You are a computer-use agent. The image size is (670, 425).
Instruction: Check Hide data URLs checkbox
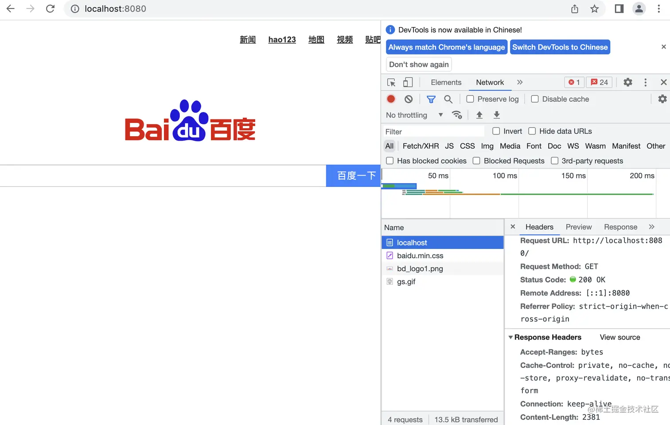(532, 131)
